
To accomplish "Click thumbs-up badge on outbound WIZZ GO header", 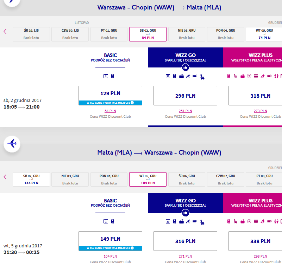I will [x=186, y=67].
